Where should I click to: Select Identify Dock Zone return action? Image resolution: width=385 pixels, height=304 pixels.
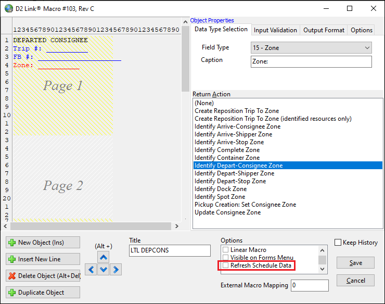[x=221, y=189]
